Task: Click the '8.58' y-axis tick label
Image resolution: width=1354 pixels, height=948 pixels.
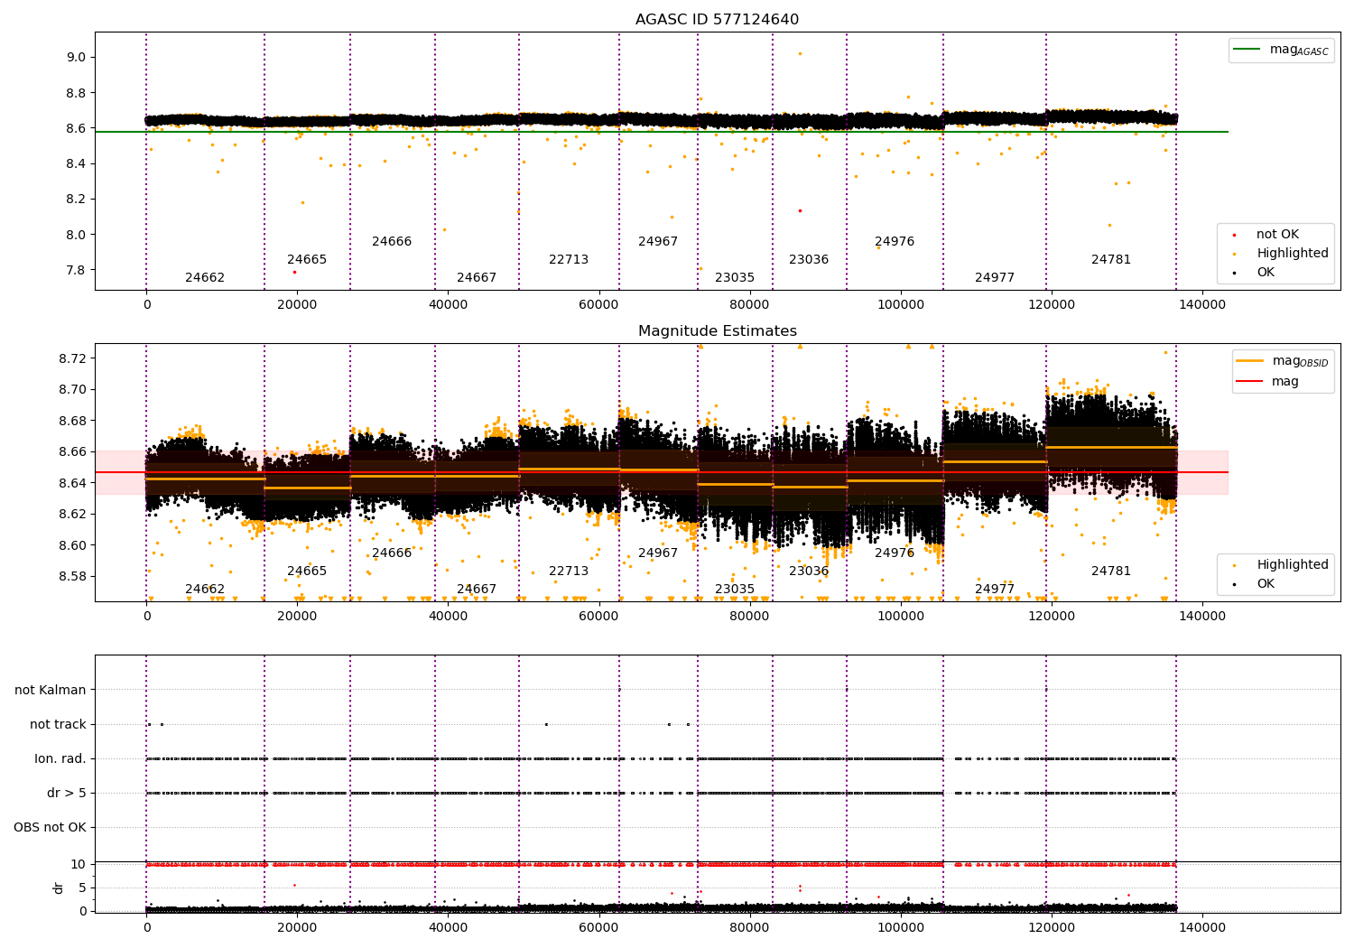Action: (72, 577)
